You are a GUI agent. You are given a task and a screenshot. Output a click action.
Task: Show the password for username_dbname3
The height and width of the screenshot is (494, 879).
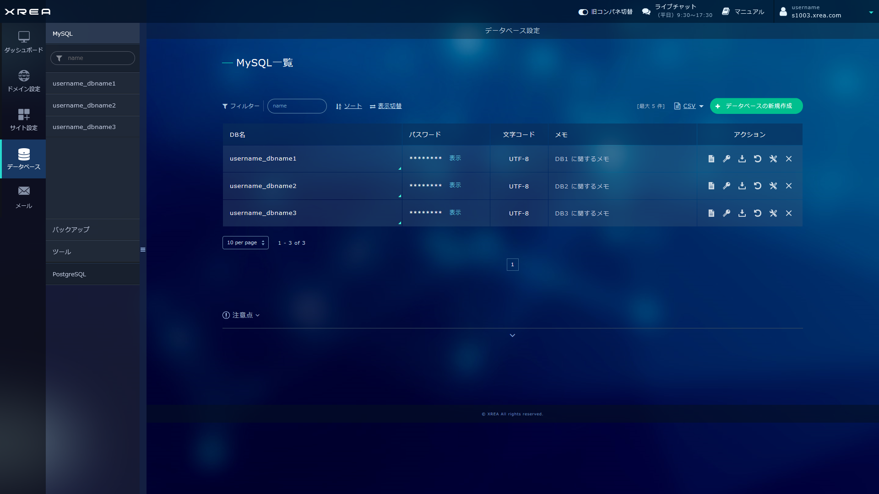pos(455,212)
